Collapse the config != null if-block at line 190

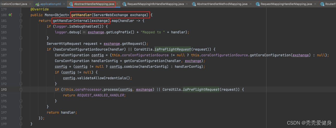[x=21, y=72]
